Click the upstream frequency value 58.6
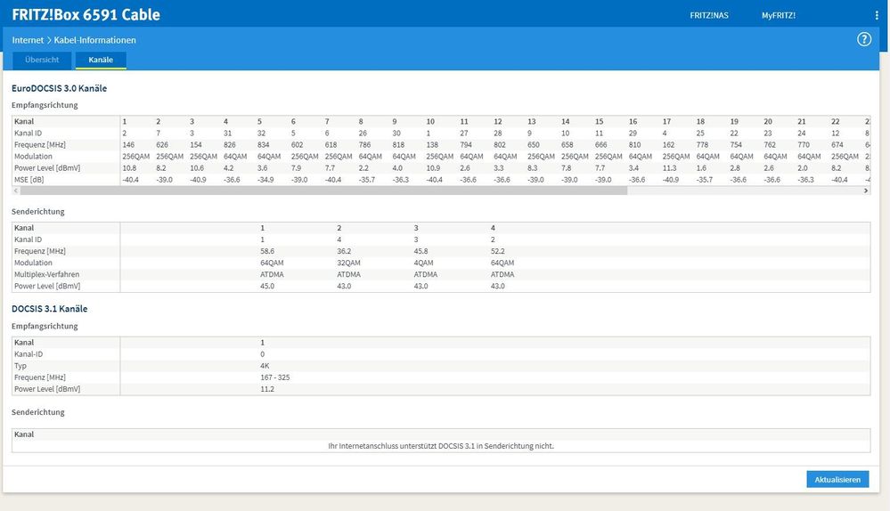Screen dimensions: 890x511 click(x=267, y=251)
